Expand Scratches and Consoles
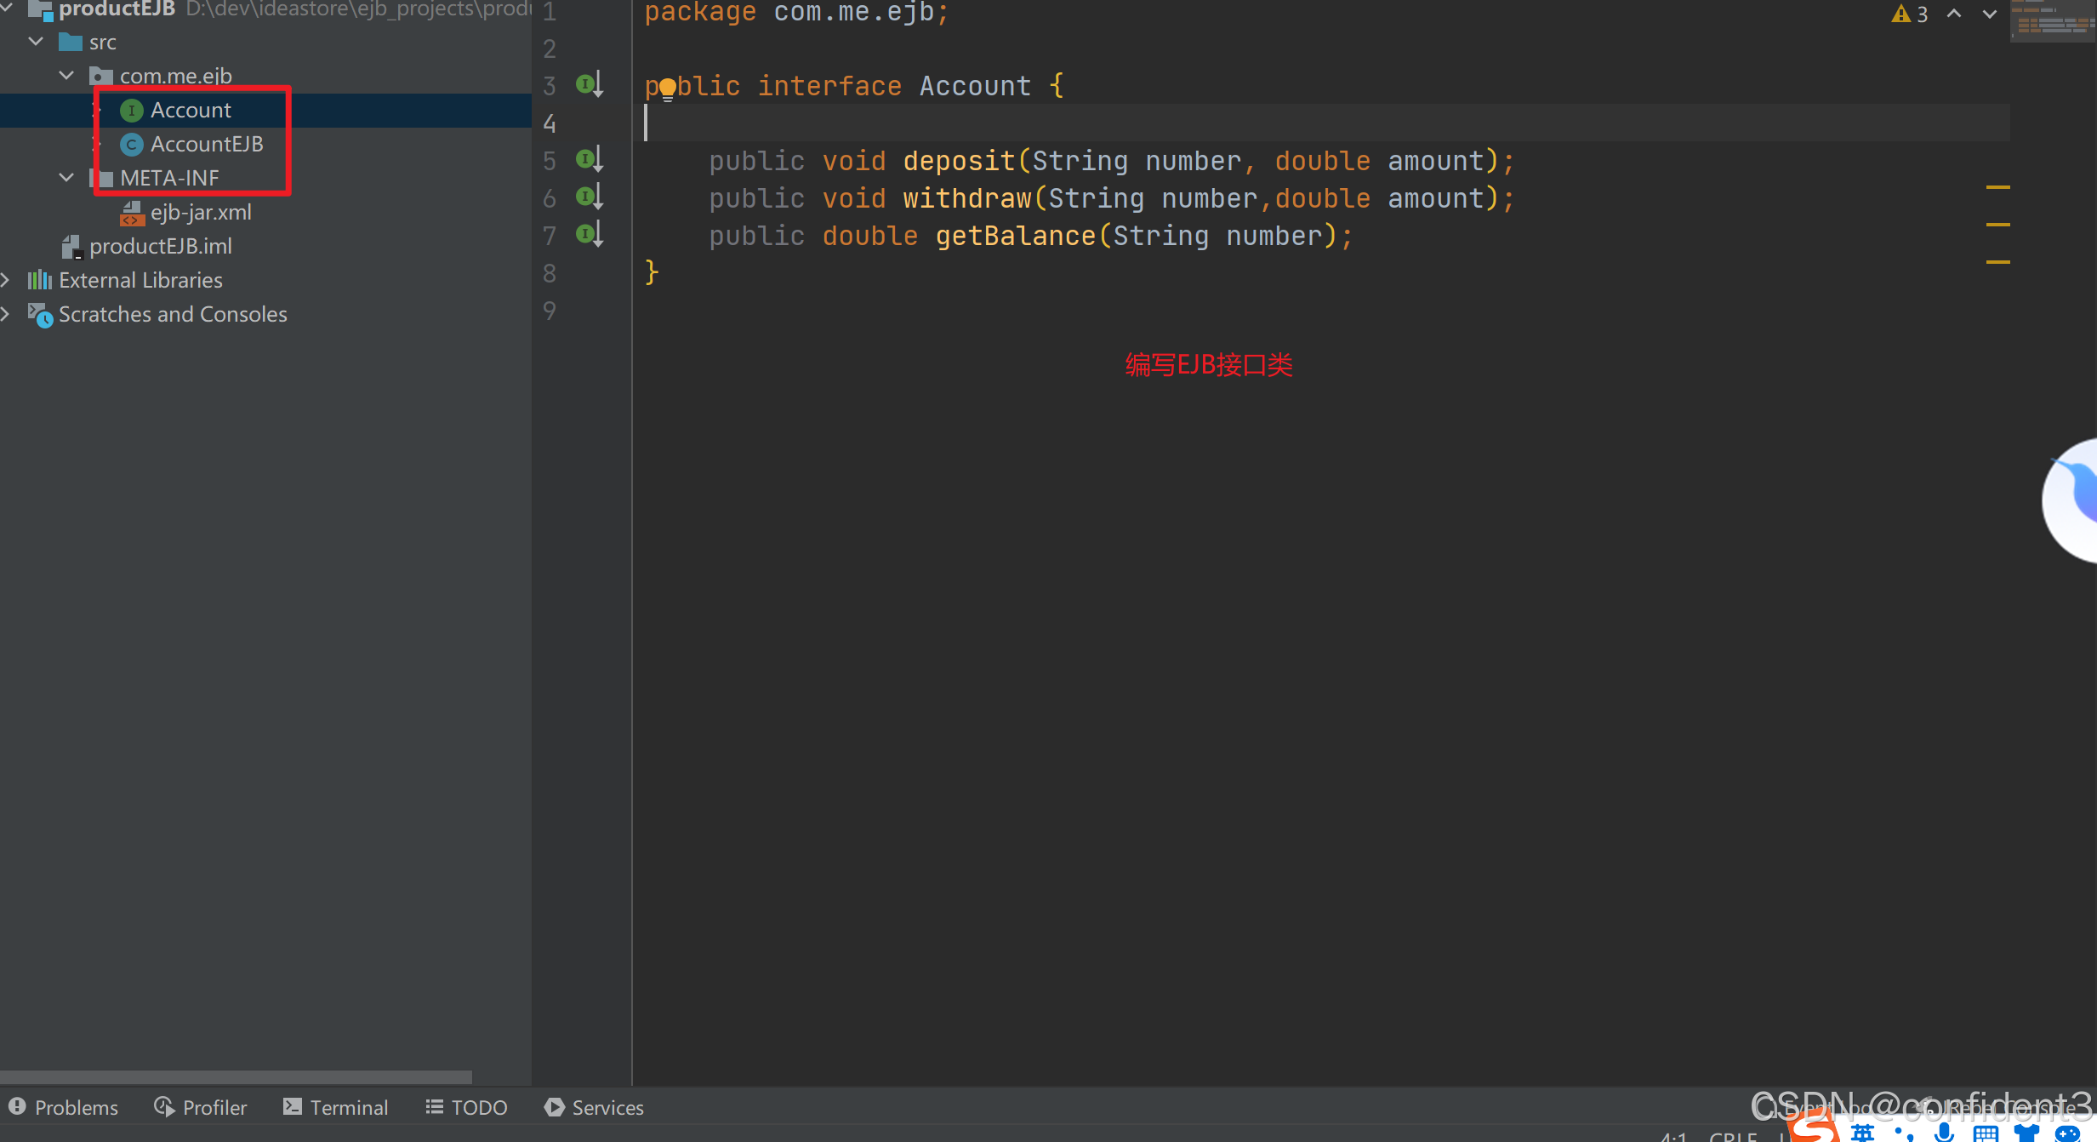This screenshot has height=1142, width=2097. coord(6,314)
